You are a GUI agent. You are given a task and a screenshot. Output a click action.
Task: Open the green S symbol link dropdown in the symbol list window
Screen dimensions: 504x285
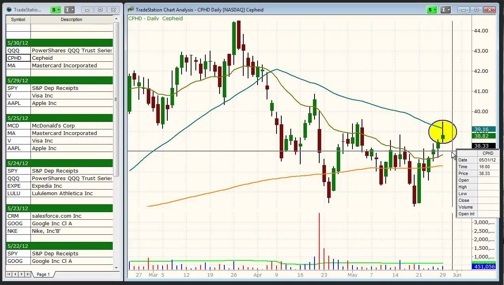pos(56,9)
